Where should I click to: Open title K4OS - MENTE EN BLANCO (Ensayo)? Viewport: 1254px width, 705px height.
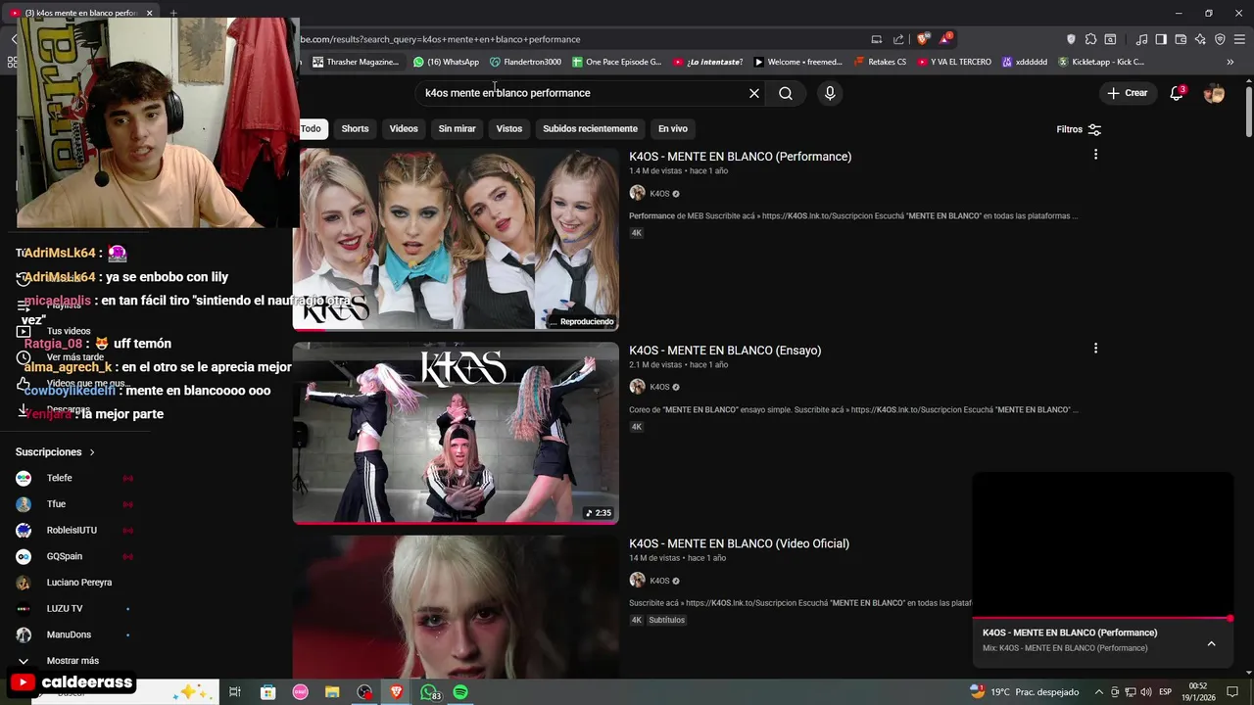click(725, 351)
